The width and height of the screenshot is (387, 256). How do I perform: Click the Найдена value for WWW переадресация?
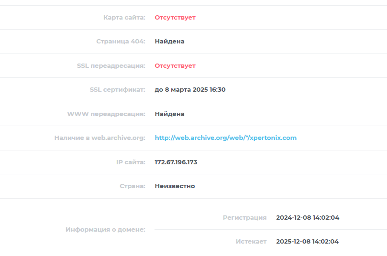click(169, 114)
